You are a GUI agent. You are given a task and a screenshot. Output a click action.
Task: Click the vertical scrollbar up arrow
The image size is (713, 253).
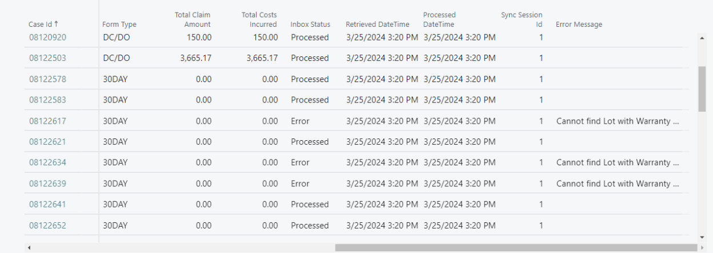coord(702,38)
